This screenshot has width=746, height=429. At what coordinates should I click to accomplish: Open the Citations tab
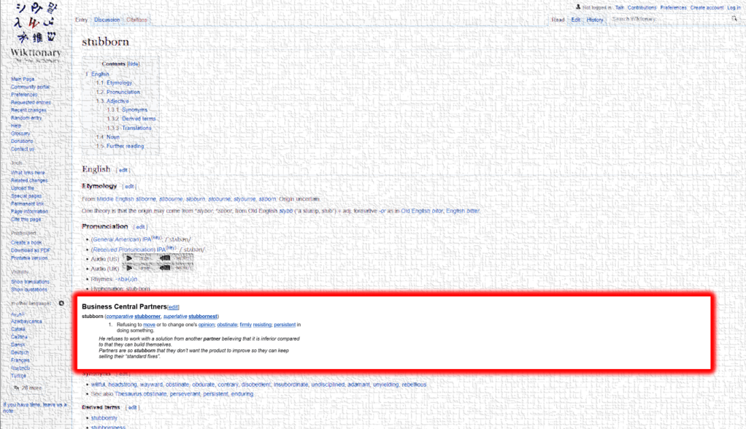pos(136,20)
